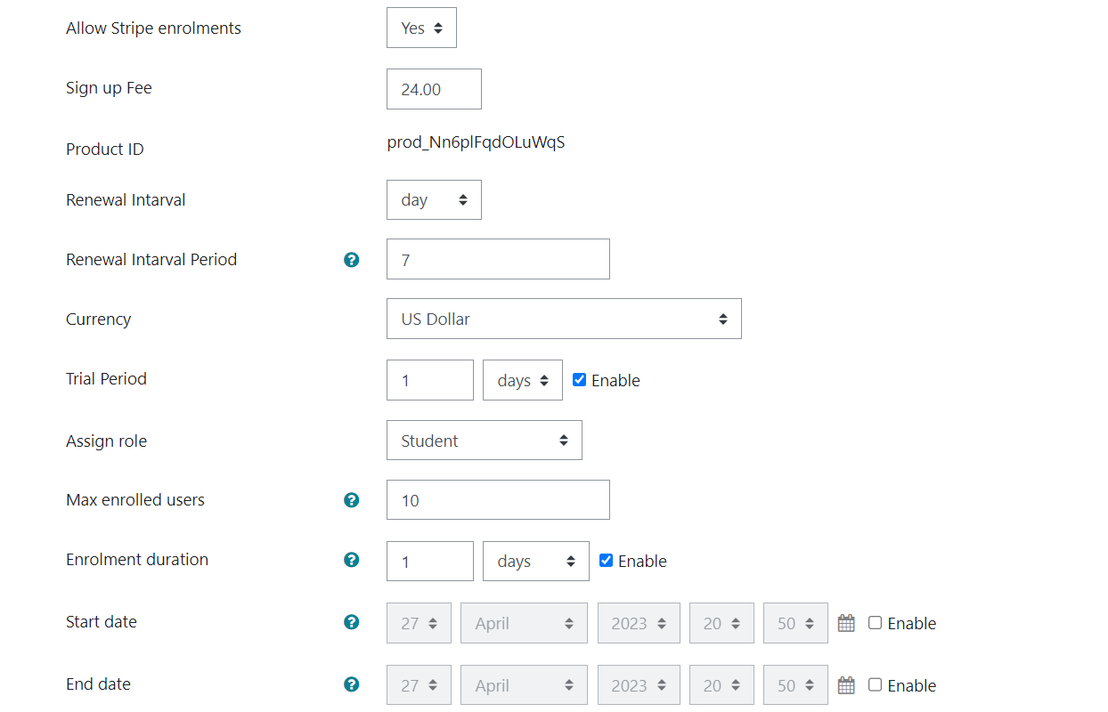
Task: Uncheck Enable for Trial Period
Action: point(580,380)
